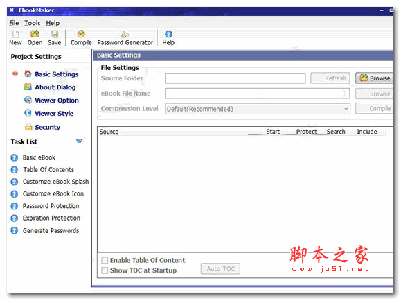Open the File menu
The height and width of the screenshot is (301, 401).
pos(14,23)
